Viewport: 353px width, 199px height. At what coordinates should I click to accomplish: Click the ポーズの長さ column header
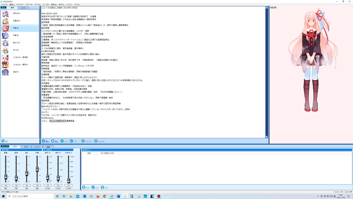[x=107, y=153]
